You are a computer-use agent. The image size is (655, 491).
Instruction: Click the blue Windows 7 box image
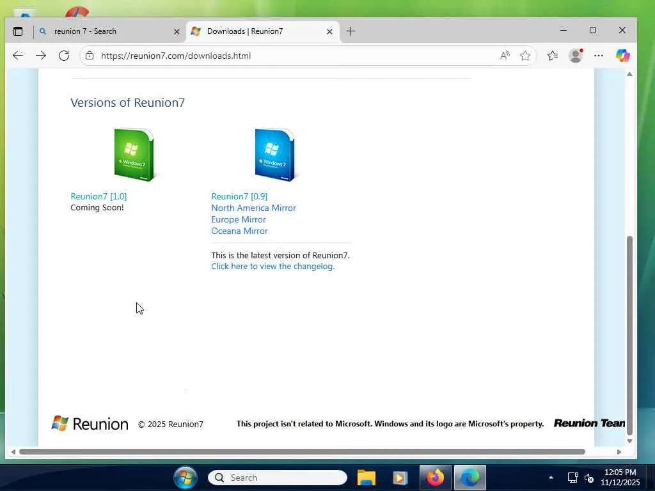[275, 155]
